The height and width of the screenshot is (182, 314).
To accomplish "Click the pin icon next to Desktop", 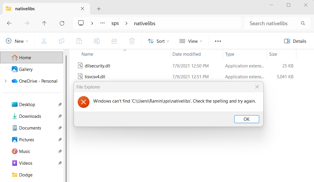I will click(60, 105).
